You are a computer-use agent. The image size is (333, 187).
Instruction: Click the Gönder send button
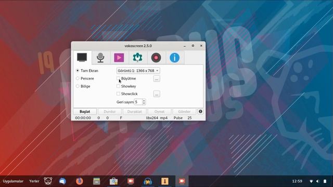(184, 112)
